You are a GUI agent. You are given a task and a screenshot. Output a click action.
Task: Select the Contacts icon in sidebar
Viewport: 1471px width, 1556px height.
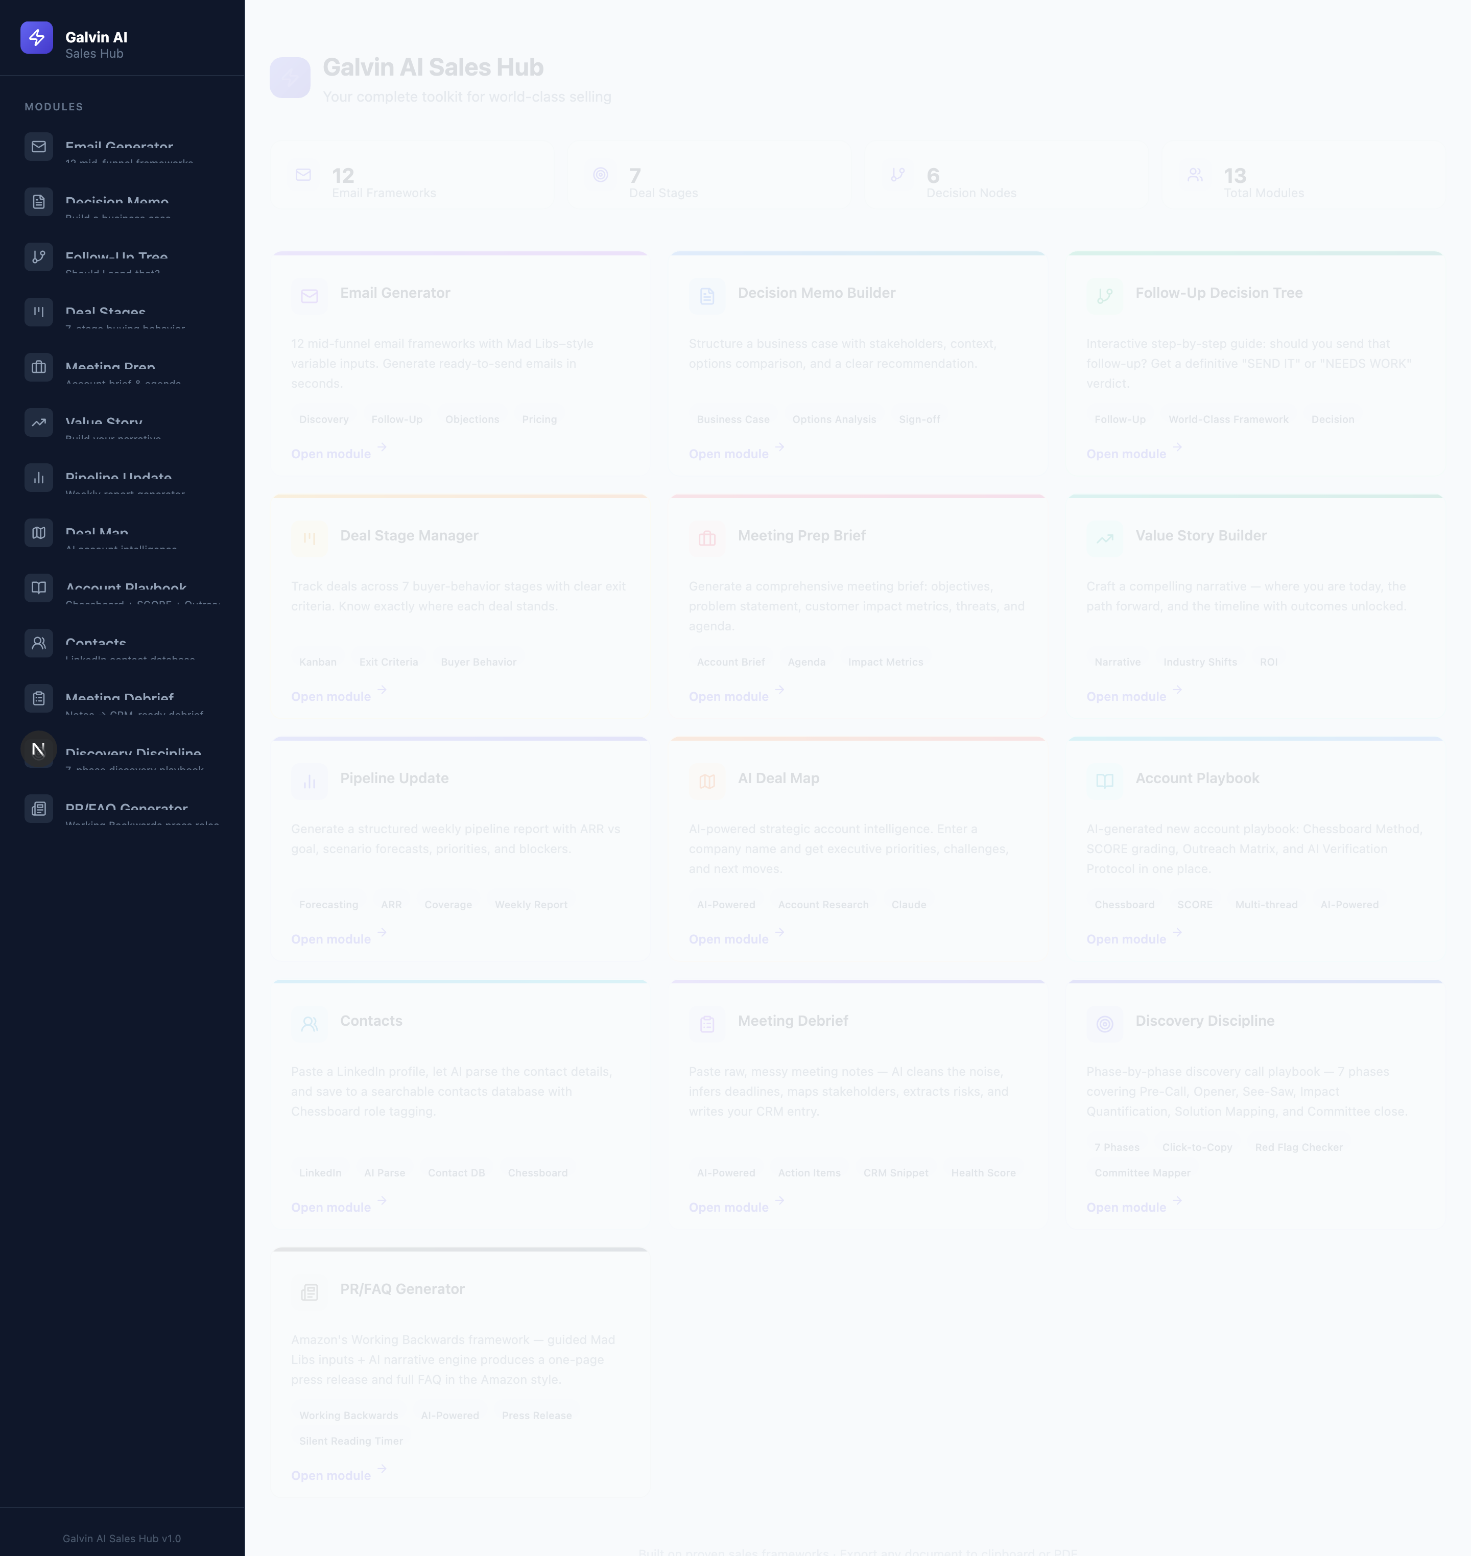point(38,642)
